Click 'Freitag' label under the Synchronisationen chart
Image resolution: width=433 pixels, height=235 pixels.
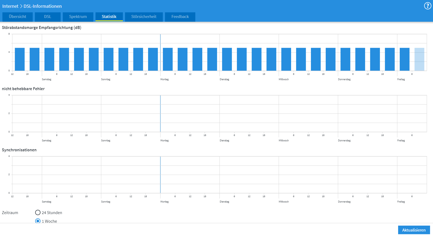[x=401, y=202]
